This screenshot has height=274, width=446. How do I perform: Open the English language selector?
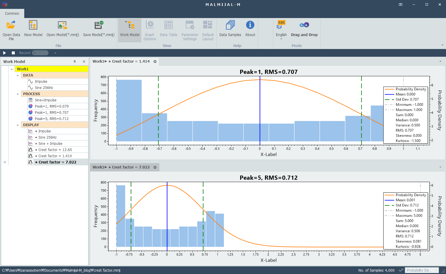pyautogui.click(x=281, y=30)
